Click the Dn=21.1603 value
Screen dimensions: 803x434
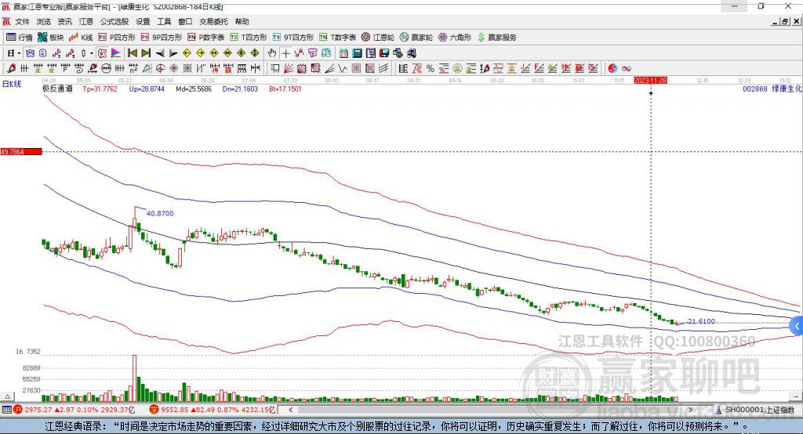pyautogui.click(x=240, y=89)
